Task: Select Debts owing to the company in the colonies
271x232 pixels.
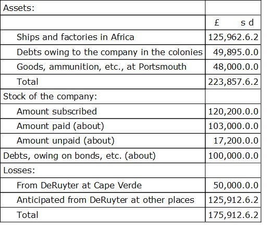Action: point(109,52)
